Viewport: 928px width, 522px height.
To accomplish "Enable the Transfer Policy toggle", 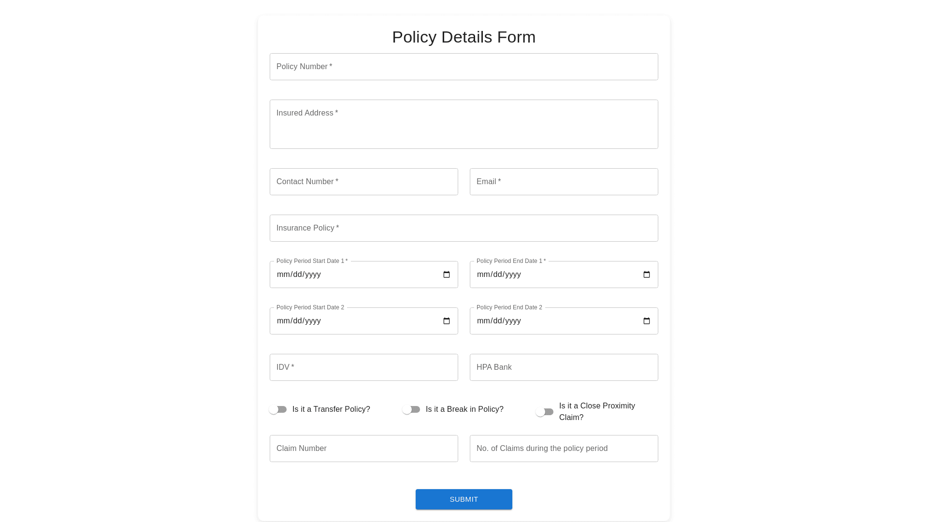I will pyautogui.click(x=278, y=409).
